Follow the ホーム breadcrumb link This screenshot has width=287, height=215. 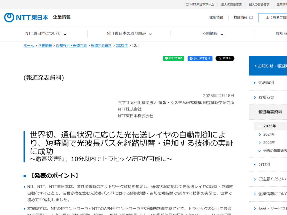pyautogui.click(x=28, y=46)
